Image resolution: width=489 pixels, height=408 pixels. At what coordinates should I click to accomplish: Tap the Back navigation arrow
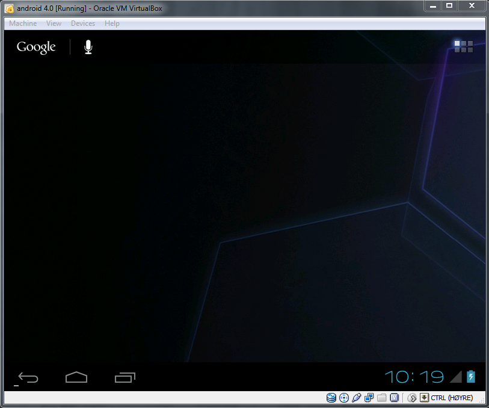[28, 377]
